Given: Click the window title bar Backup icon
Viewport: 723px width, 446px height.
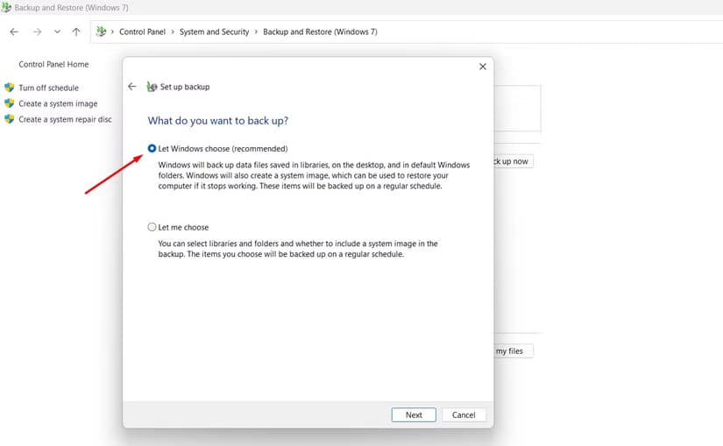Looking at the screenshot, I should coord(6,7).
